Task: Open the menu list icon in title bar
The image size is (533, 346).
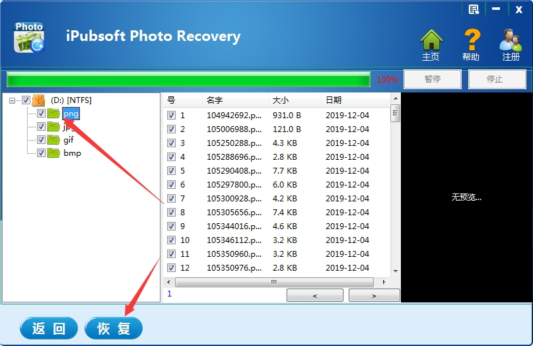Action: coord(474,9)
